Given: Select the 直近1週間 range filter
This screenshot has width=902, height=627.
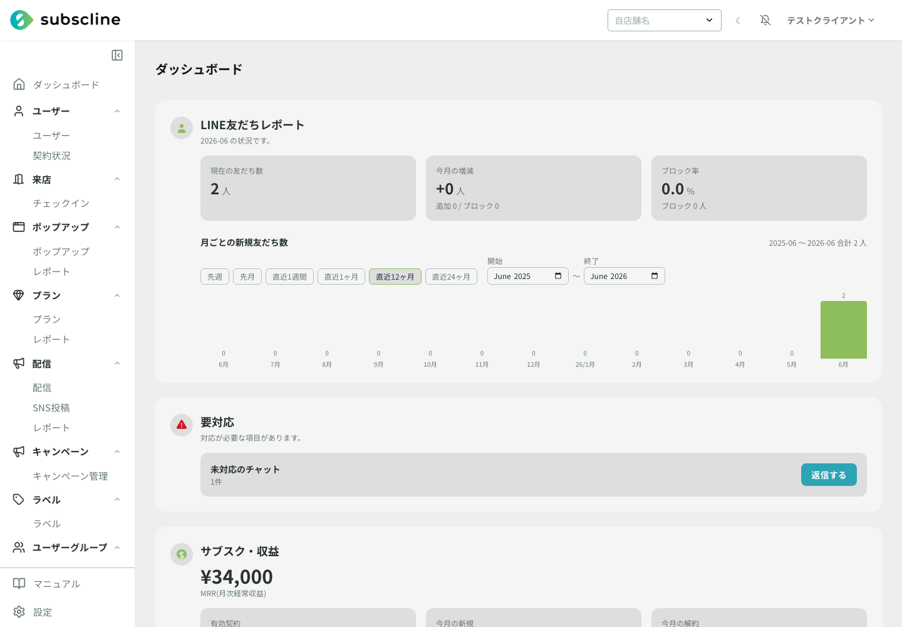Looking at the screenshot, I should (289, 277).
